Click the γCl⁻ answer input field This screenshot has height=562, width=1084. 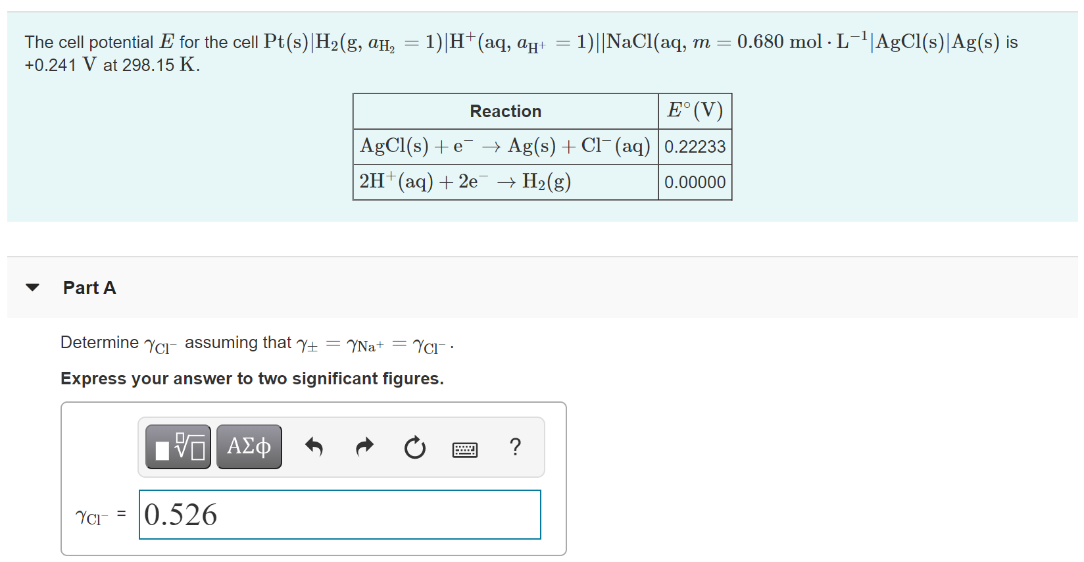340,515
